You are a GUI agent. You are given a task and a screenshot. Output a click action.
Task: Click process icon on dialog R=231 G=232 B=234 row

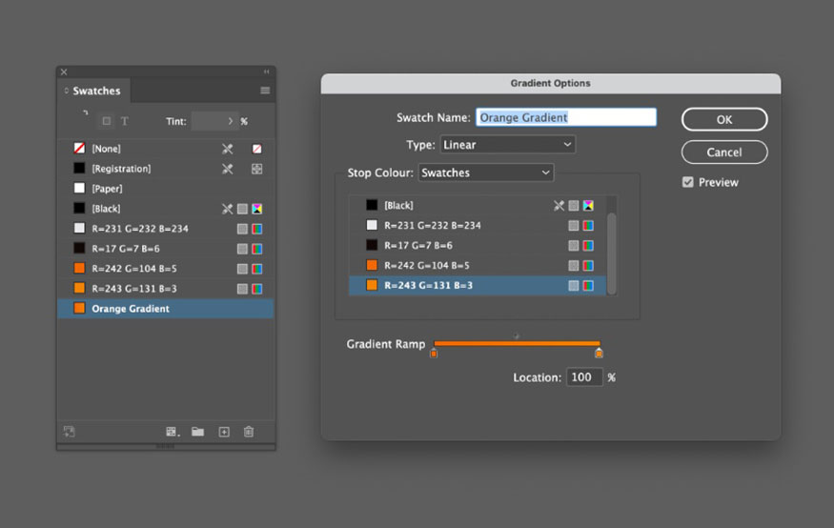coord(574,226)
